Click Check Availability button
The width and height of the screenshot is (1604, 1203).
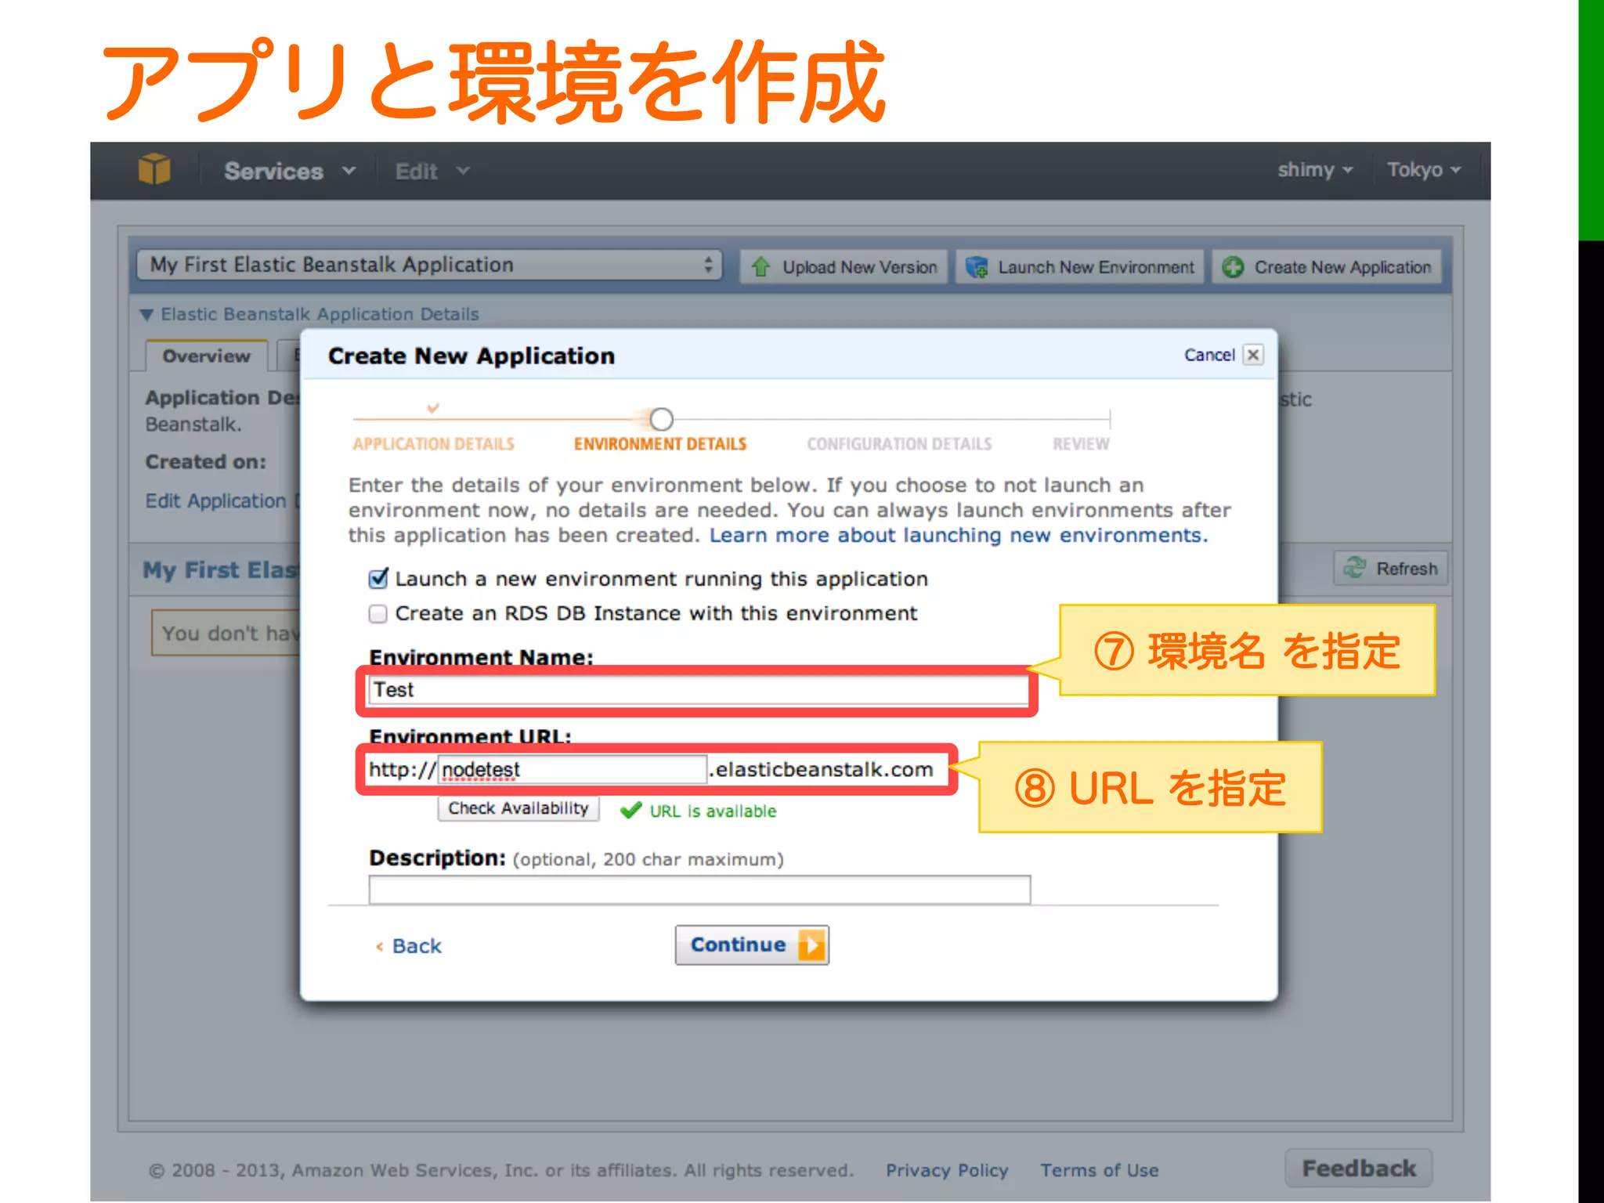[518, 808]
